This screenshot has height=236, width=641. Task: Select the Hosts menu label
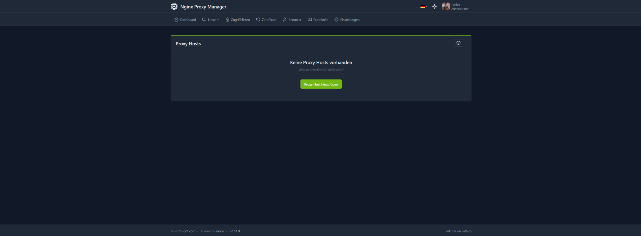212,20
